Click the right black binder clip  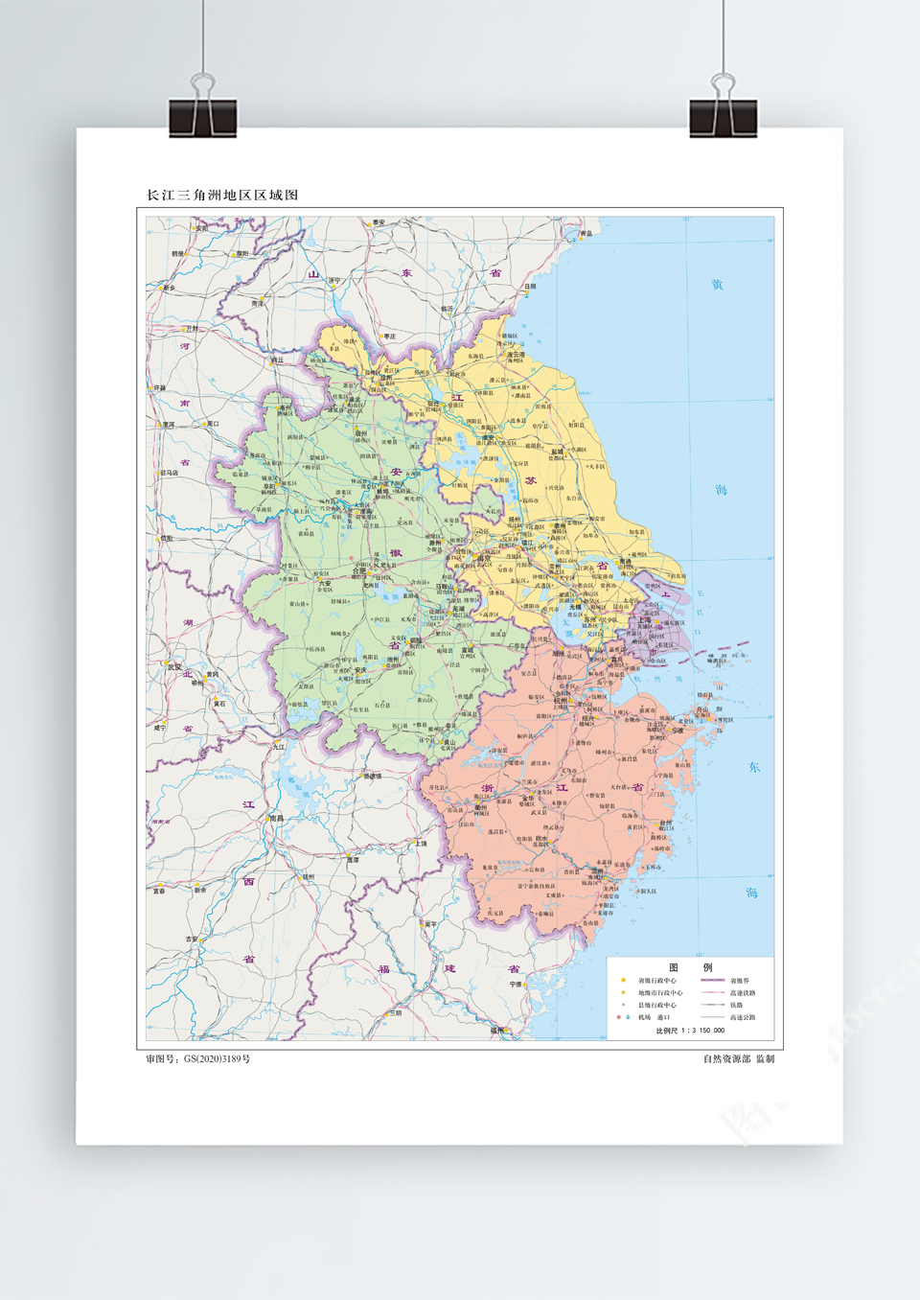[x=723, y=115]
